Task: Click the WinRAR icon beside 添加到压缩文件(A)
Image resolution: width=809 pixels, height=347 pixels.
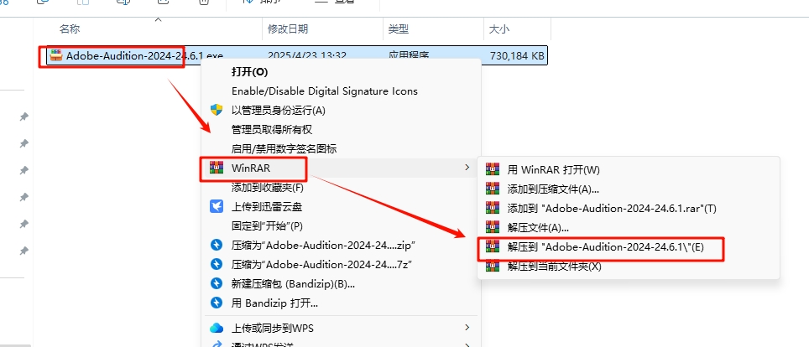Action: (x=493, y=189)
